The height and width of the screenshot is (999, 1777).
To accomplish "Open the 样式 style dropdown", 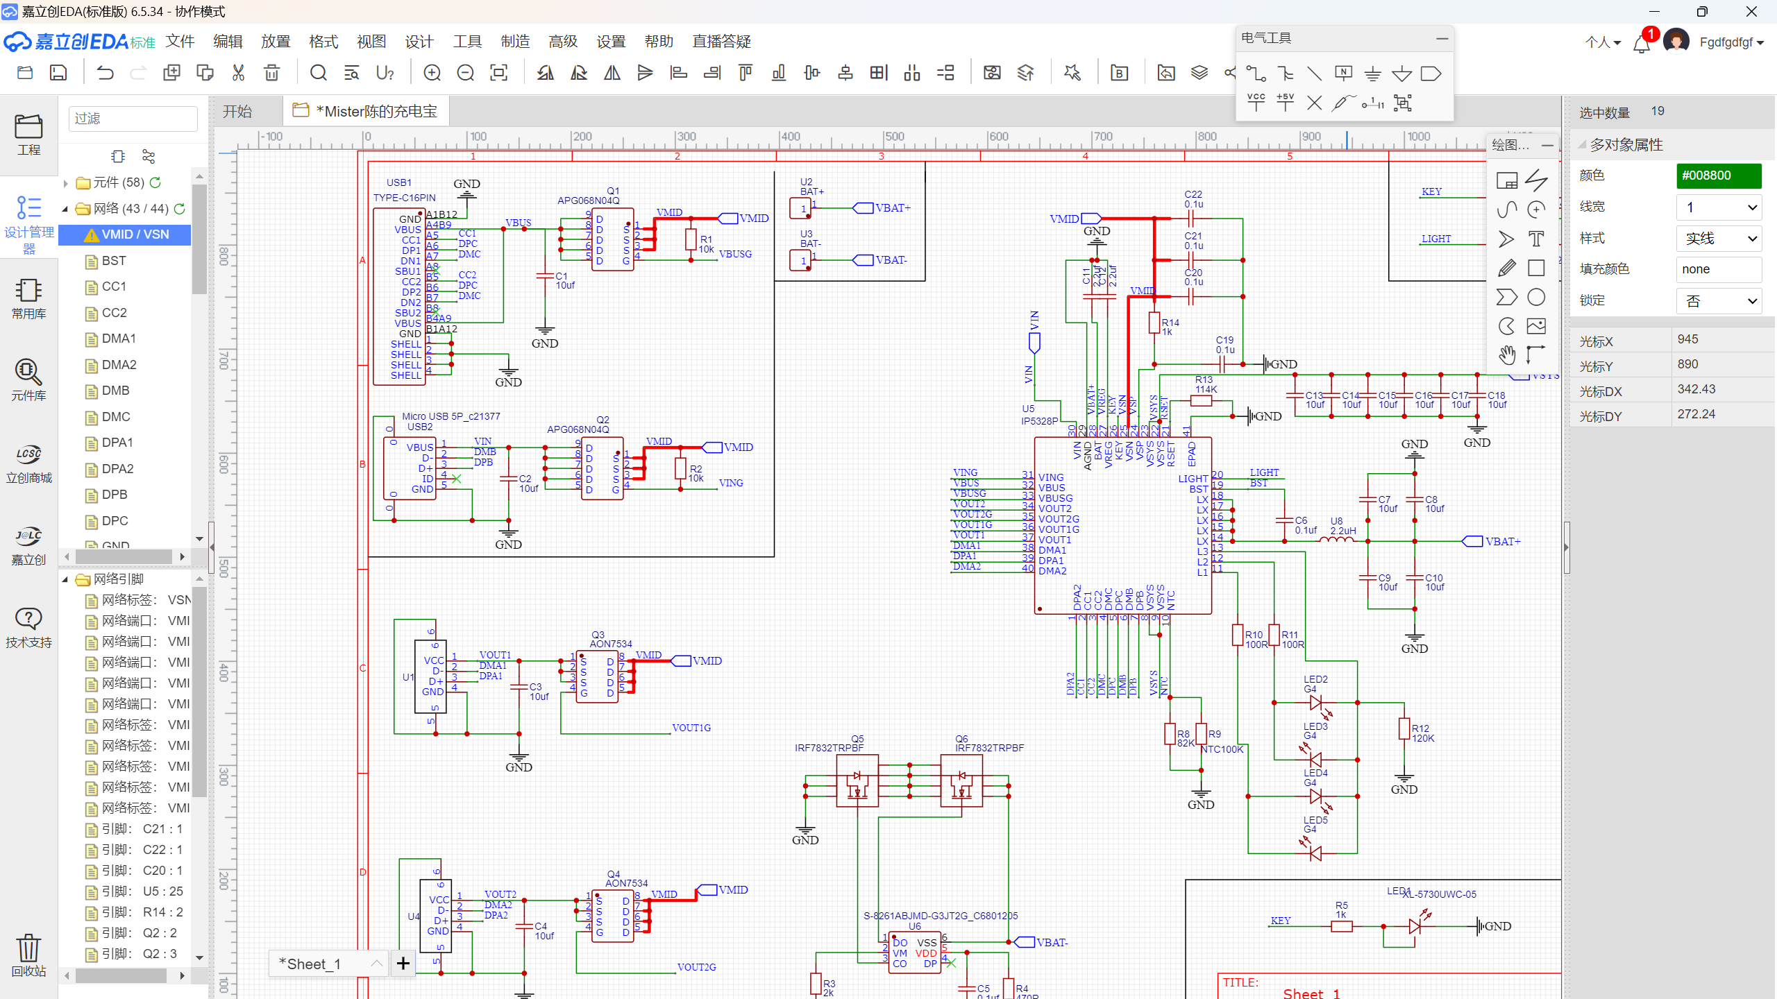I will click(1719, 239).
